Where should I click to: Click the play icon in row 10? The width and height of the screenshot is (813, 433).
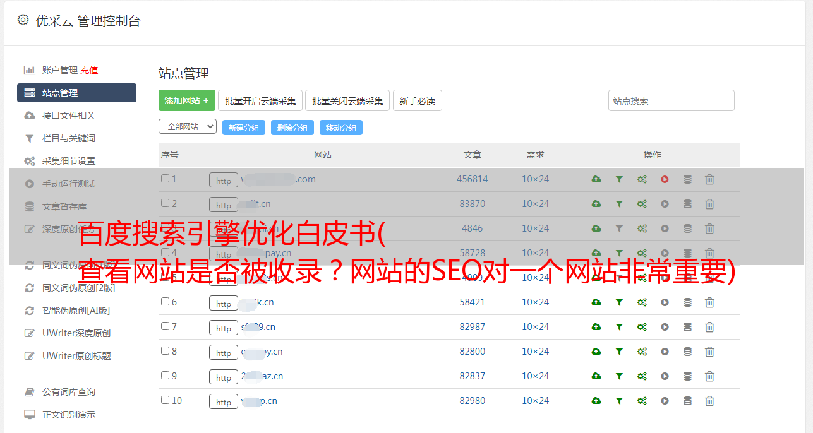coord(665,401)
